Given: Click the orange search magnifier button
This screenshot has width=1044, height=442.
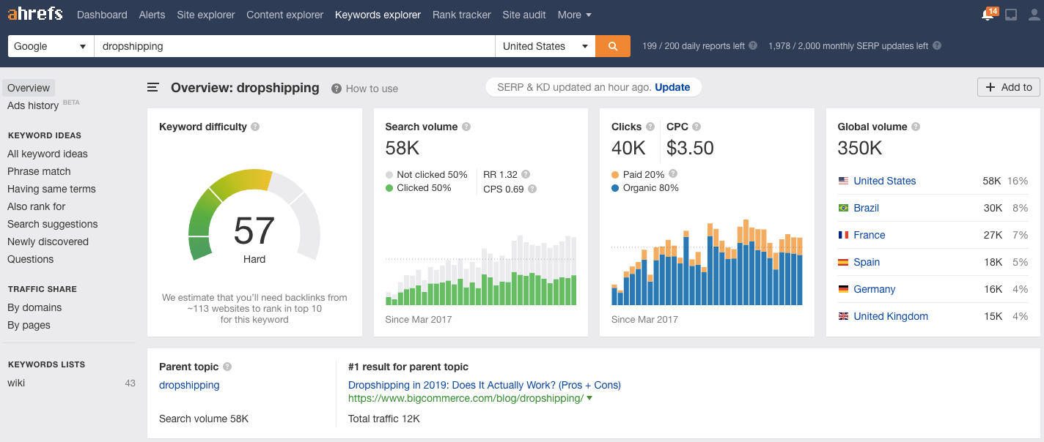Looking at the screenshot, I should pos(612,46).
